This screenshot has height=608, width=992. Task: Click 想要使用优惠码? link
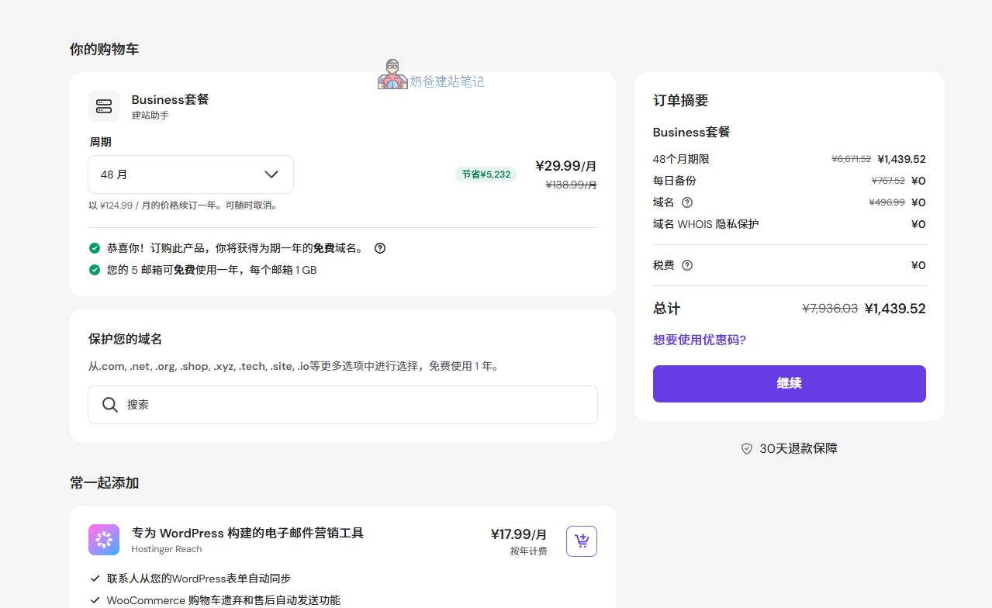[x=700, y=340]
